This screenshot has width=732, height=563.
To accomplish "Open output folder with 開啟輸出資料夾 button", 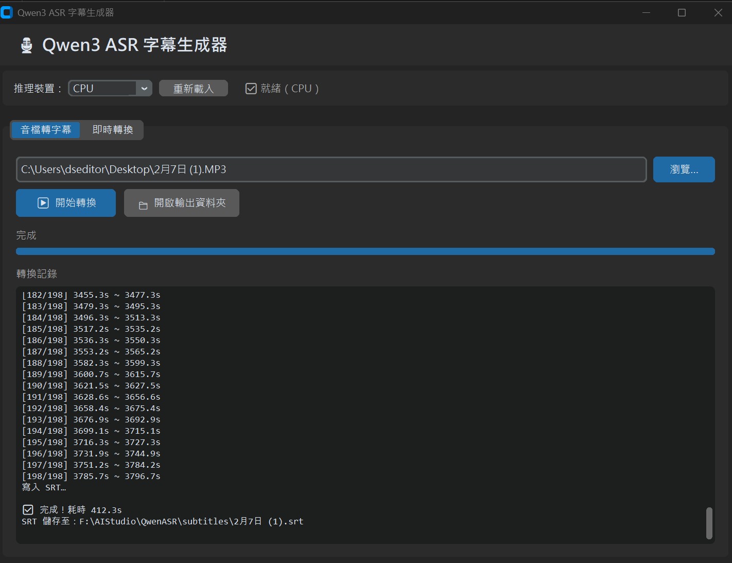I will click(182, 203).
